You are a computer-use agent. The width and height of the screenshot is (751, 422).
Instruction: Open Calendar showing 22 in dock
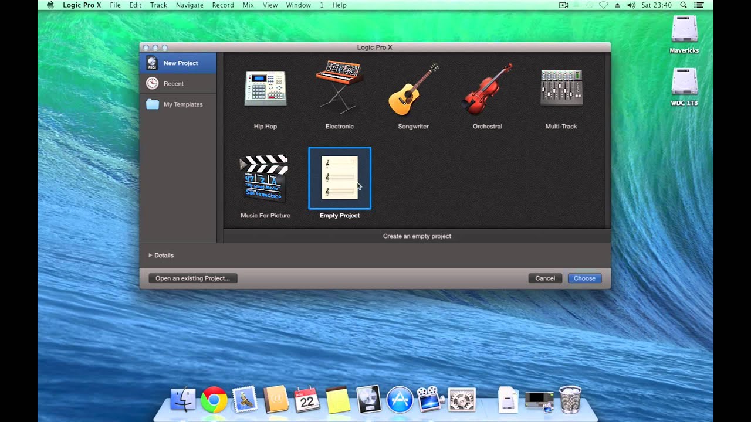(307, 400)
